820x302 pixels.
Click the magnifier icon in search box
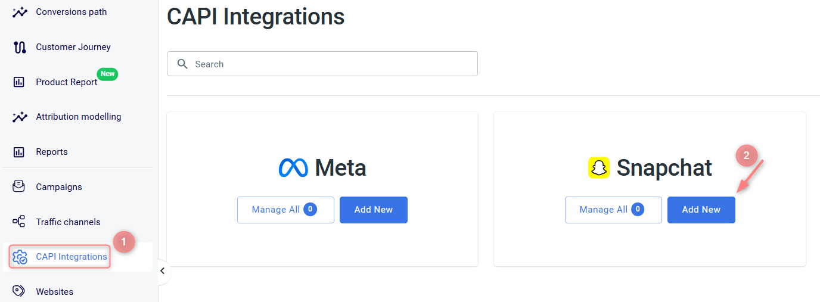tap(183, 64)
